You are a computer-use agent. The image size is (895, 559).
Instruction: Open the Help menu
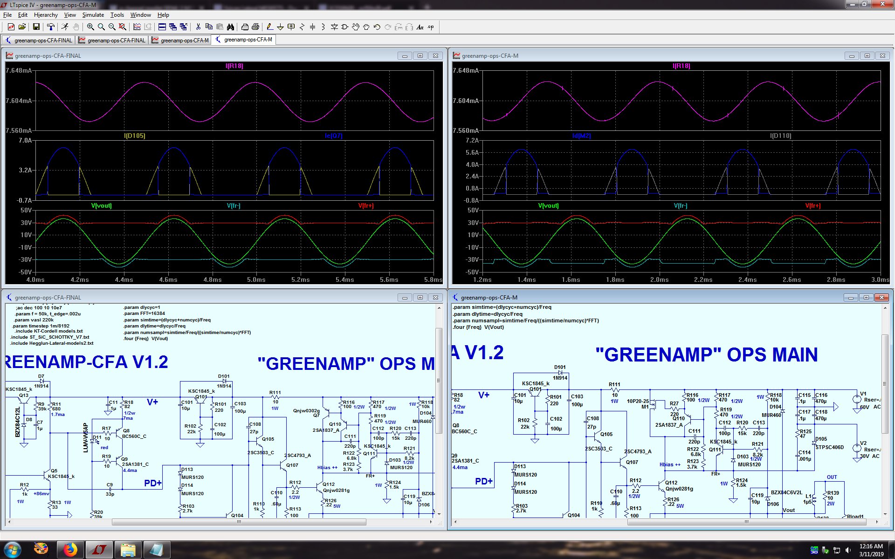(x=163, y=15)
